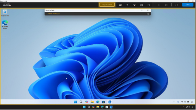The width and height of the screenshot is (196, 110).
Task: Select the laser pointer tool icon
Action: 127,5
